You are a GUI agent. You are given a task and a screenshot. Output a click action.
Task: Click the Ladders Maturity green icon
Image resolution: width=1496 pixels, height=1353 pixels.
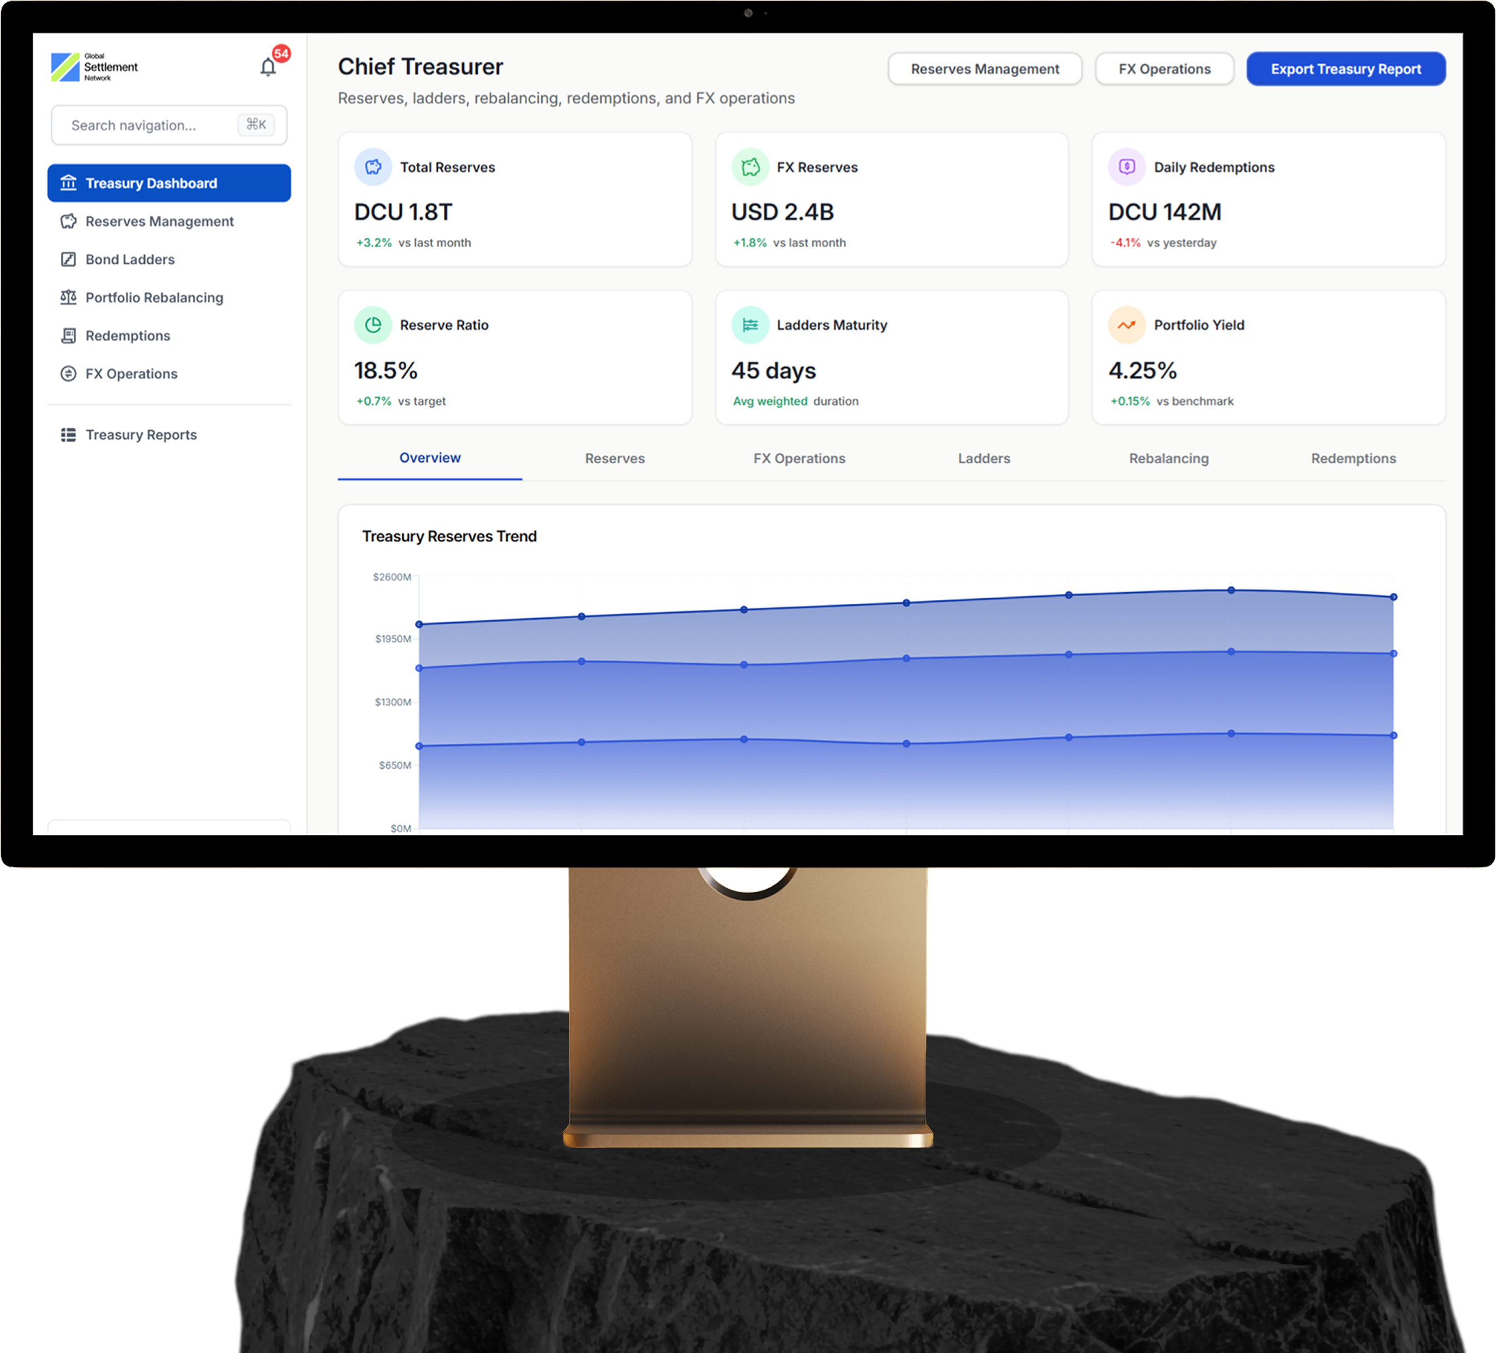(749, 325)
